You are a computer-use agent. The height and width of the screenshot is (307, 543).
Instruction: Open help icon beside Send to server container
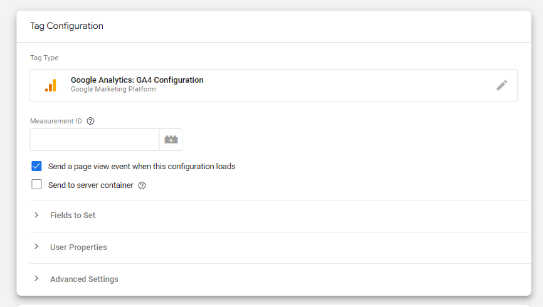click(x=142, y=185)
